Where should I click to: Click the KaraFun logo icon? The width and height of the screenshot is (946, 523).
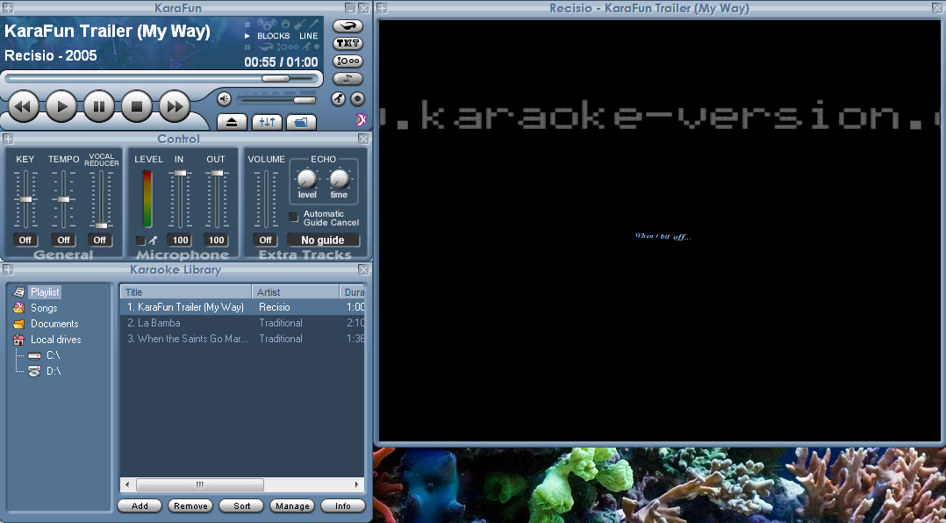point(361,119)
